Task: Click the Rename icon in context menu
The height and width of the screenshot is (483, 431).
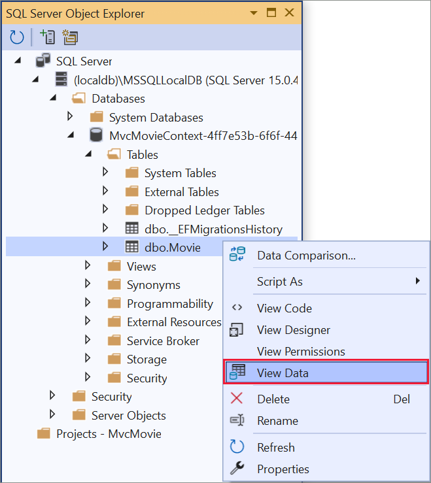Action: click(x=237, y=421)
